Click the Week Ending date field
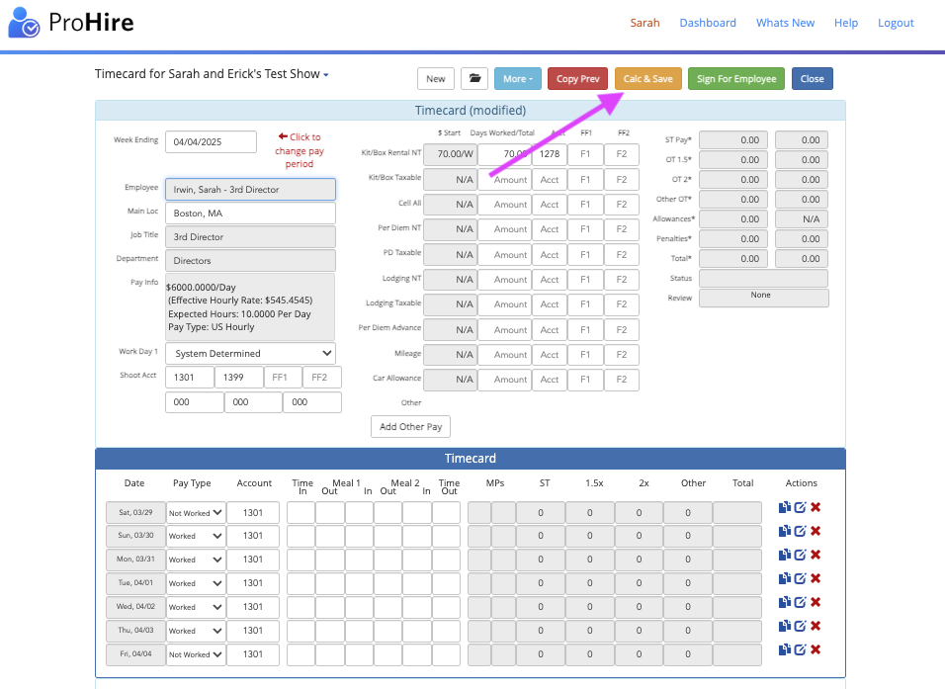 point(211,141)
